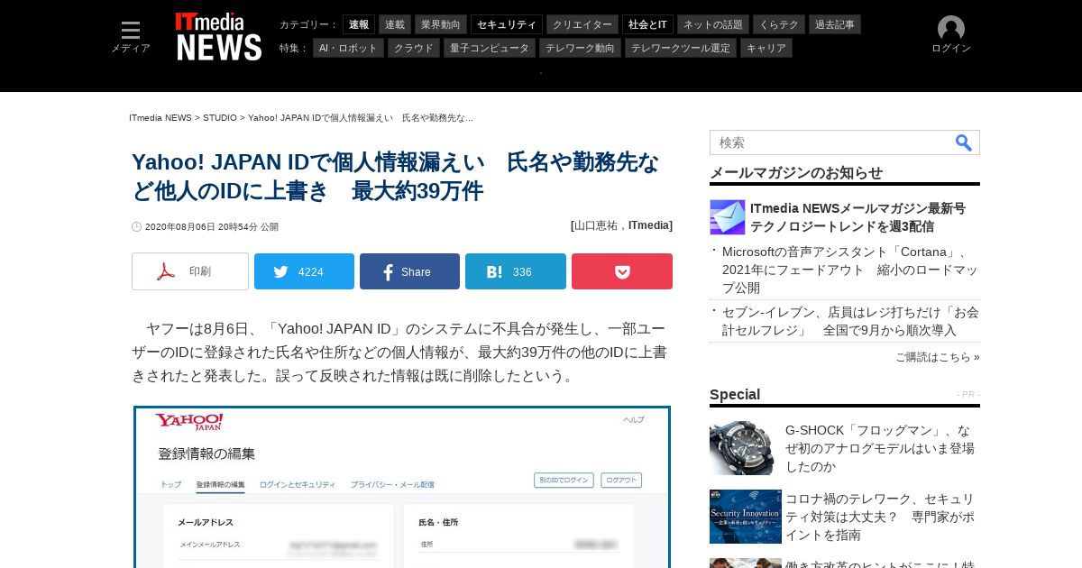Open the テレワークツール選定 feature
This screenshot has height=568, width=1082.
point(681,48)
